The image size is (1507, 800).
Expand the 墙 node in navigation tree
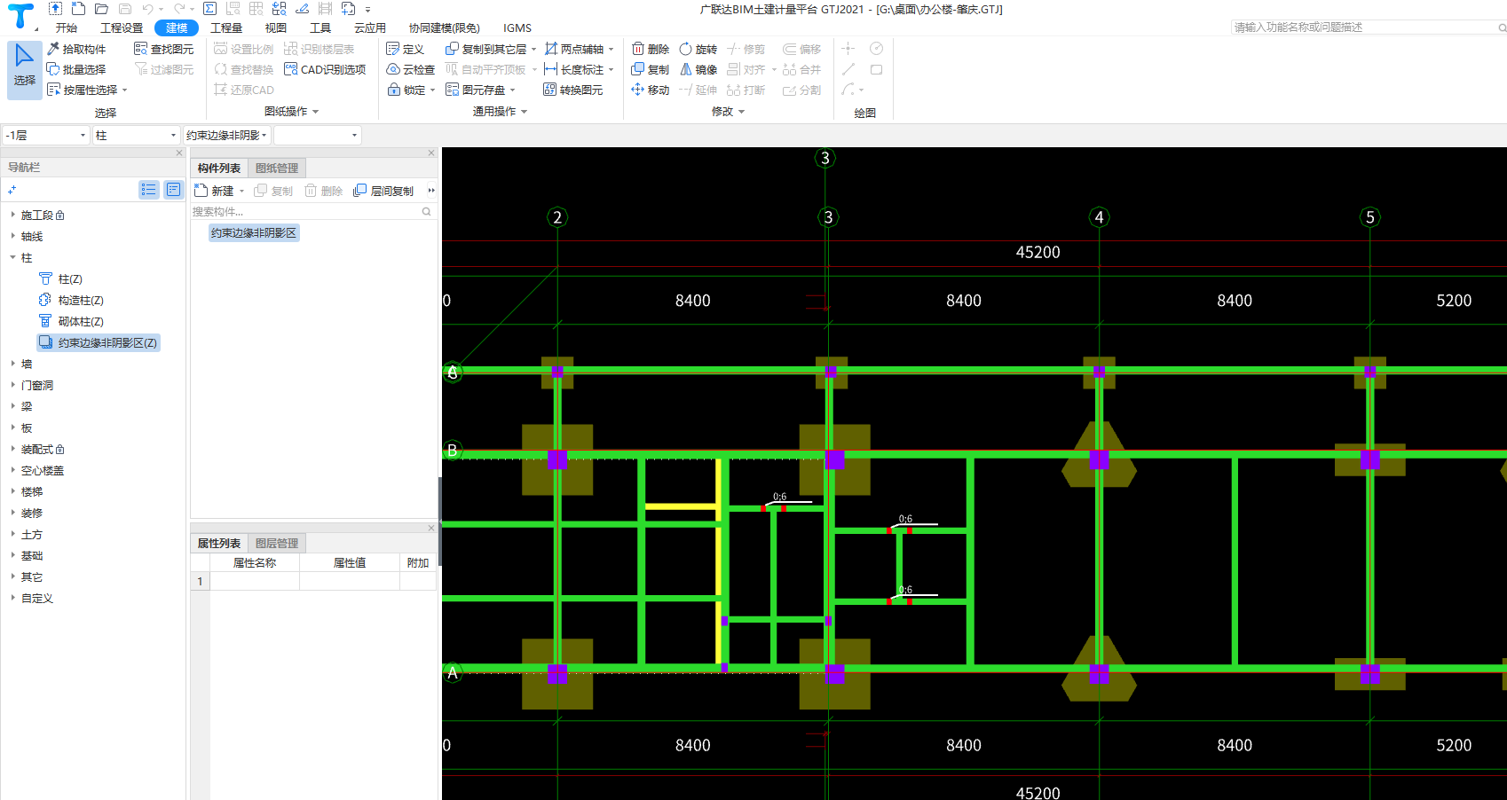(x=12, y=364)
